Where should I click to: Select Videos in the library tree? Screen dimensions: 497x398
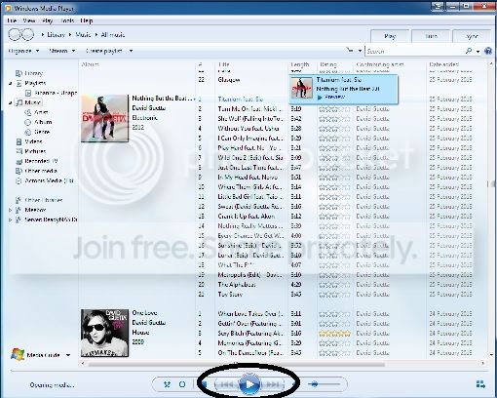tap(33, 141)
